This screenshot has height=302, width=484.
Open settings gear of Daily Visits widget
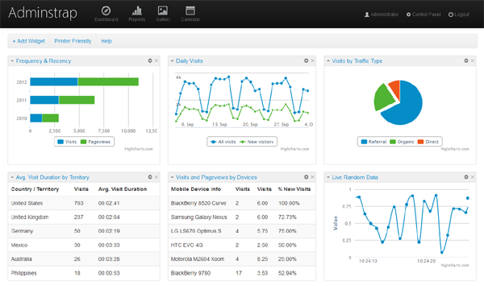pyautogui.click(x=307, y=60)
